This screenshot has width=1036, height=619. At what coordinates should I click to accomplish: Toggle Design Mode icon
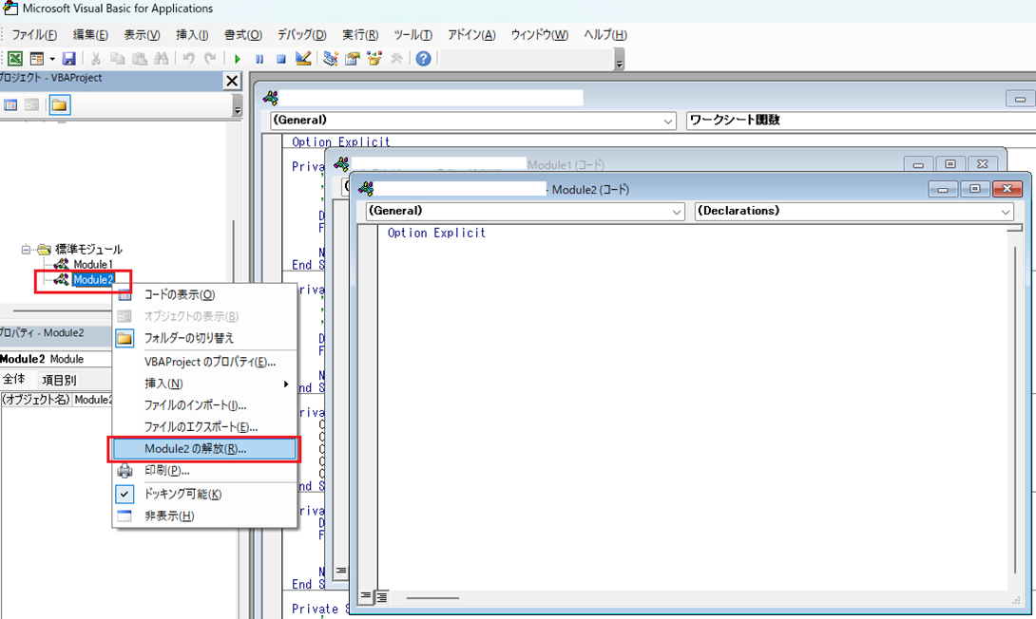click(x=302, y=59)
